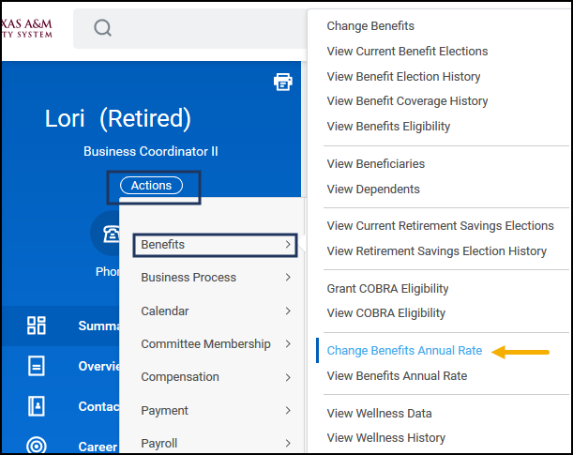The image size is (573, 455).
Task: Select Grant COBRA Eligibility
Action: click(x=387, y=289)
